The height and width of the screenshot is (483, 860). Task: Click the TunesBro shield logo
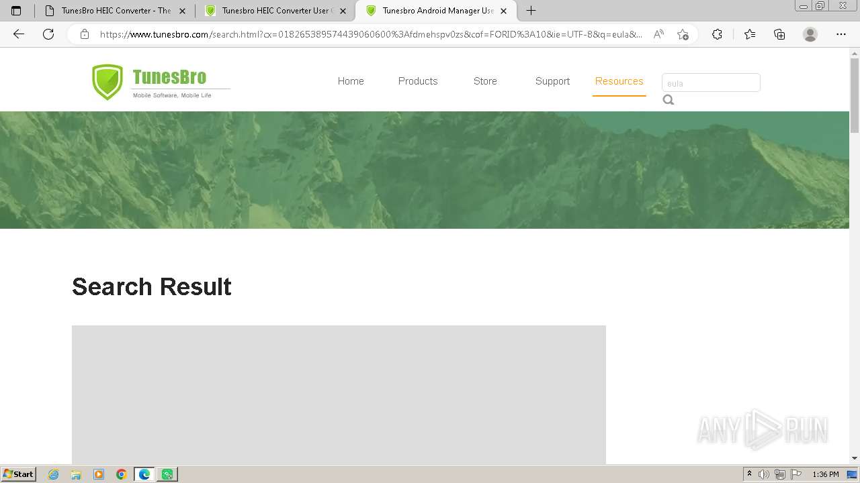(107, 82)
